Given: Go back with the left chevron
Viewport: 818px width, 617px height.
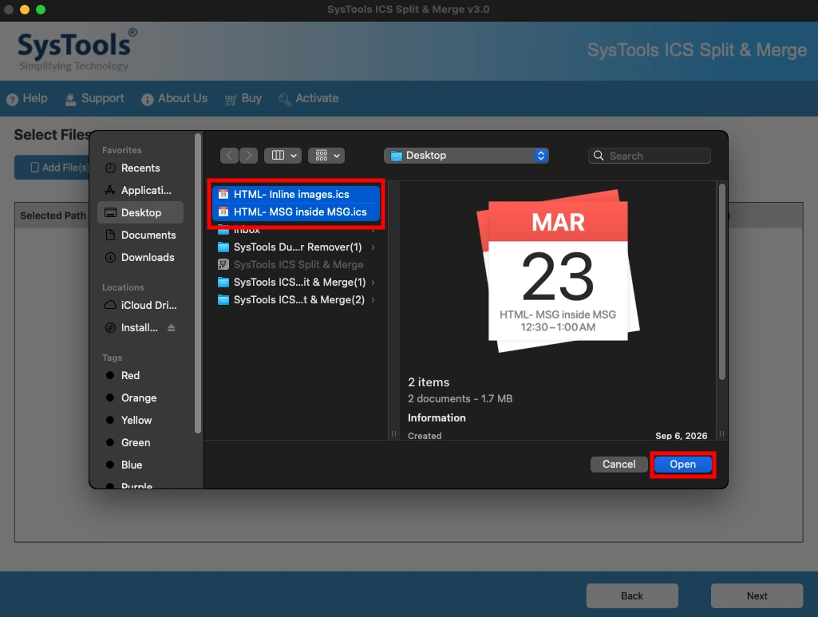Looking at the screenshot, I should point(230,156).
